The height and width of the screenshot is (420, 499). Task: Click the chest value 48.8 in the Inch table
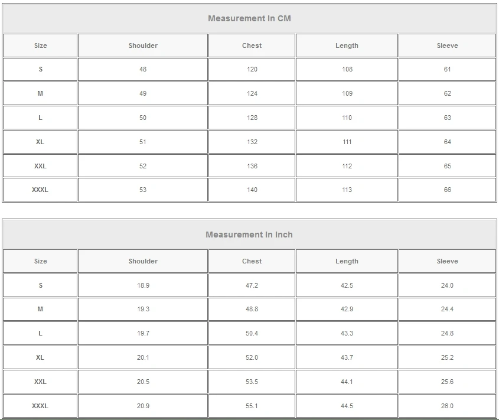tap(252, 309)
